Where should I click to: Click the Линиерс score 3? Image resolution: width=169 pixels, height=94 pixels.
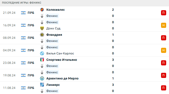tap(113, 85)
